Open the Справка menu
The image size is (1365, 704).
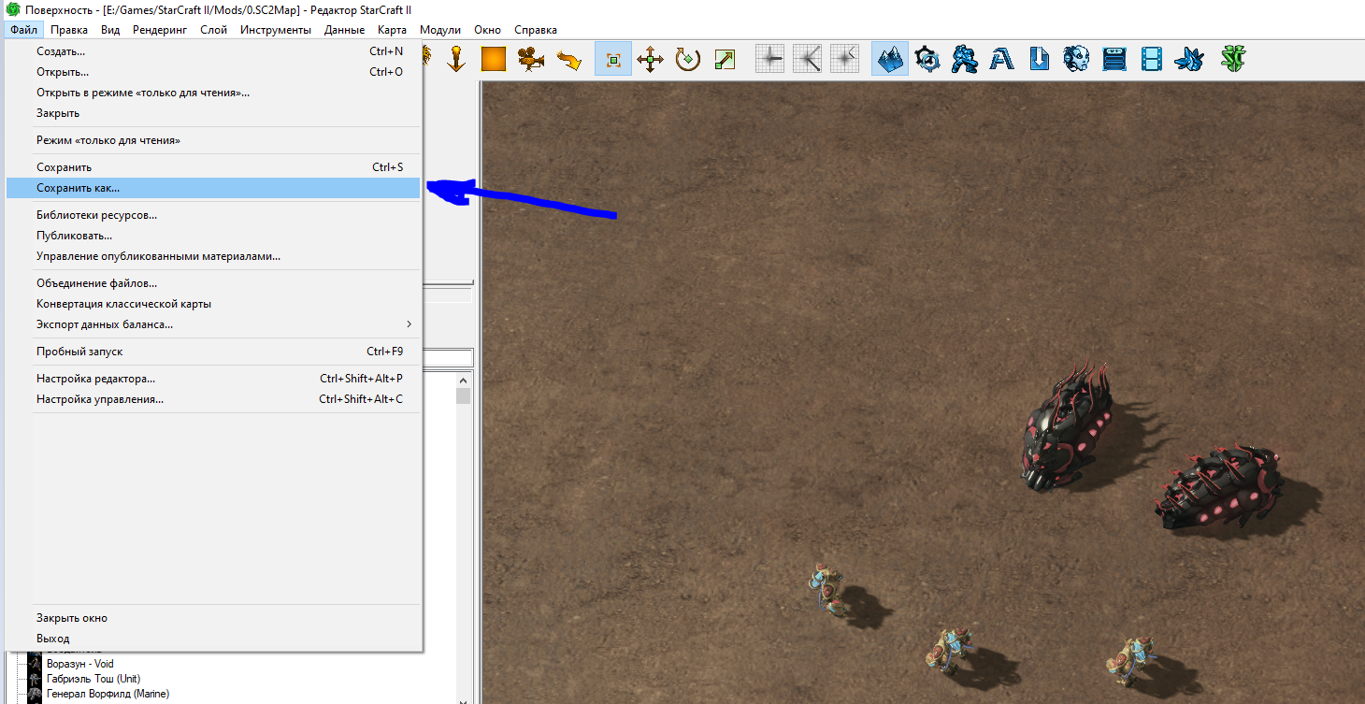point(536,30)
